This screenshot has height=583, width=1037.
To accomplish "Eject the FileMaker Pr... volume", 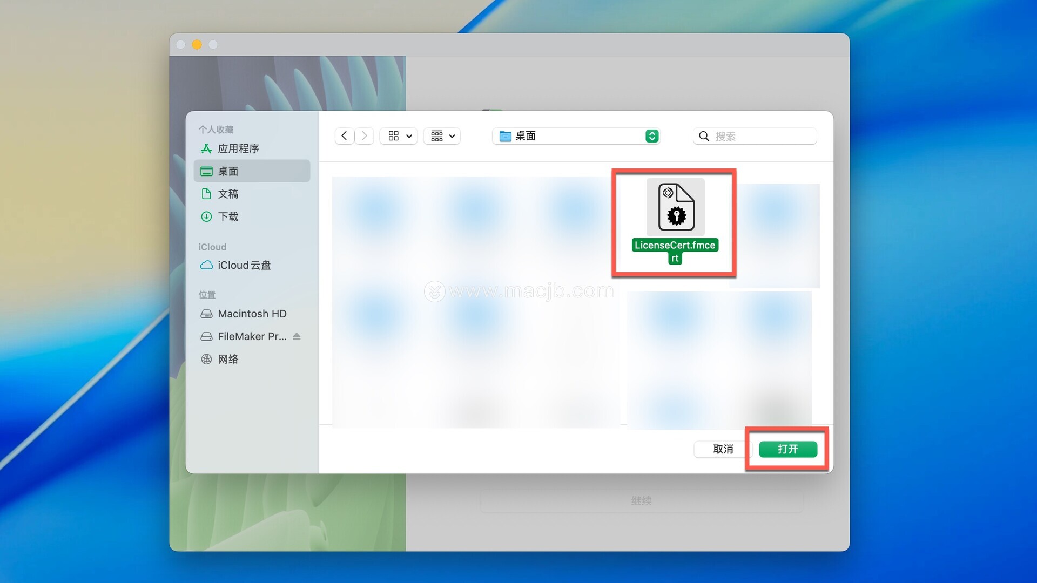I will (x=297, y=336).
